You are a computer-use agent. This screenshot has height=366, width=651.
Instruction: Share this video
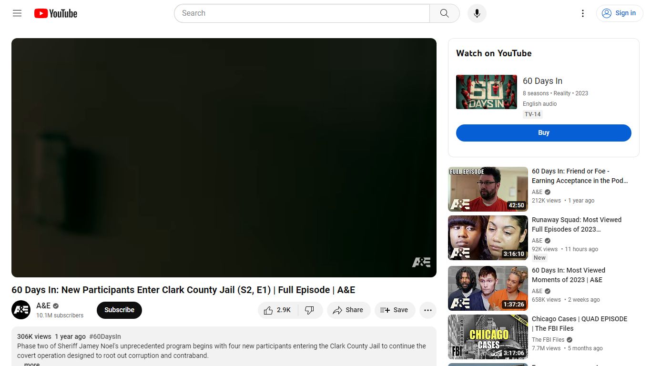point(348,310)
